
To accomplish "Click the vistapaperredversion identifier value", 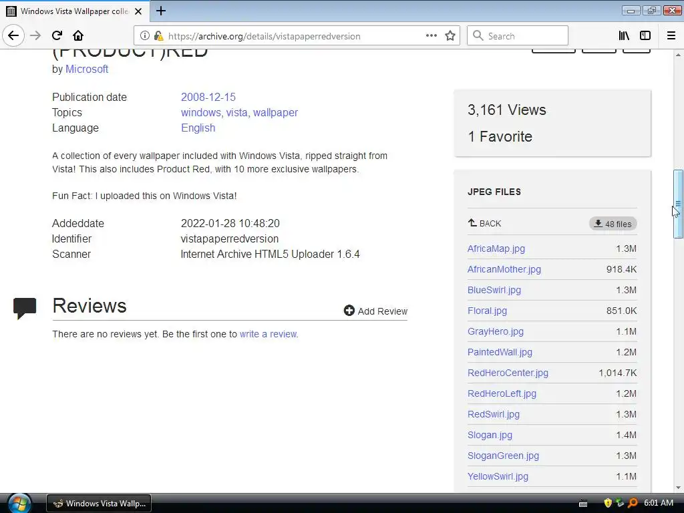I will point(230,238).
